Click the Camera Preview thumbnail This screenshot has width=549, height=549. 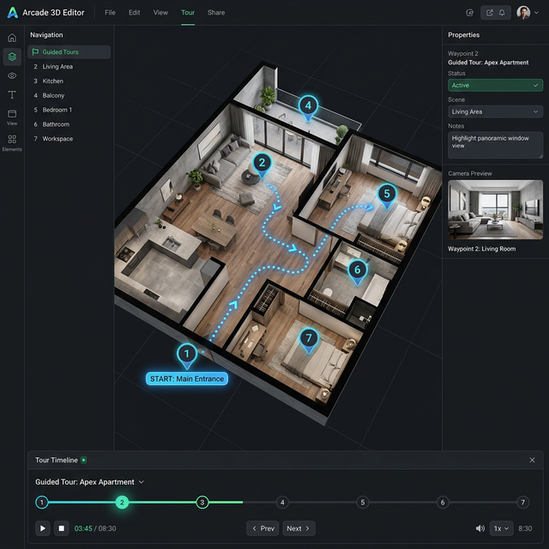click(x=495, y=210)
